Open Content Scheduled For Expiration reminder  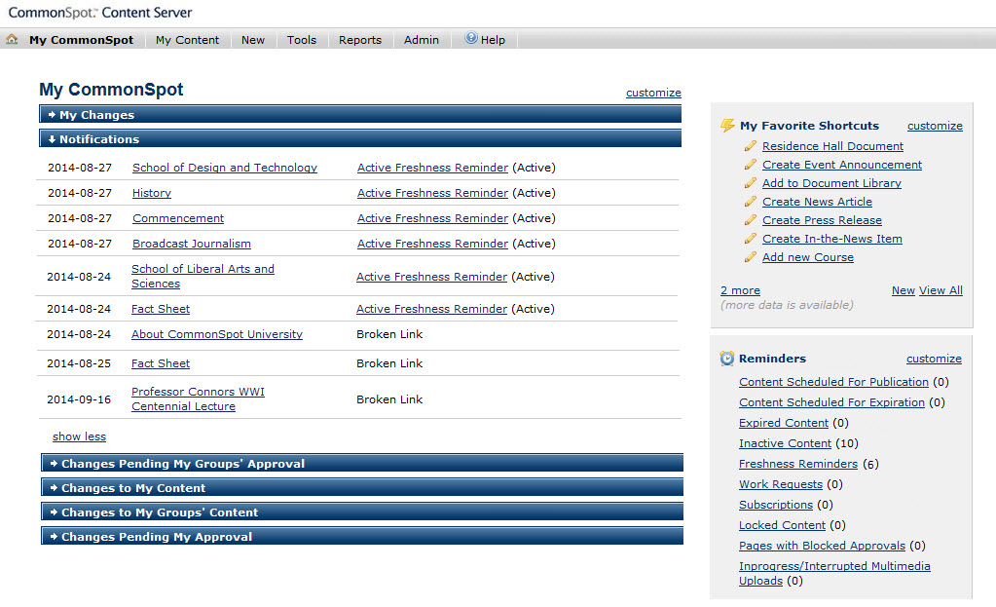[x=831, y=401]
